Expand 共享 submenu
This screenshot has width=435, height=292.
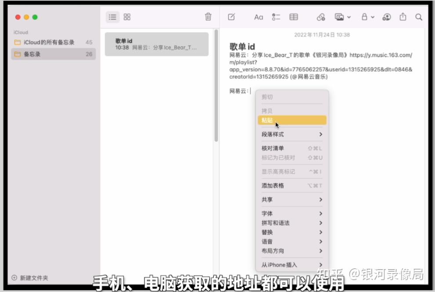[292, 200]
